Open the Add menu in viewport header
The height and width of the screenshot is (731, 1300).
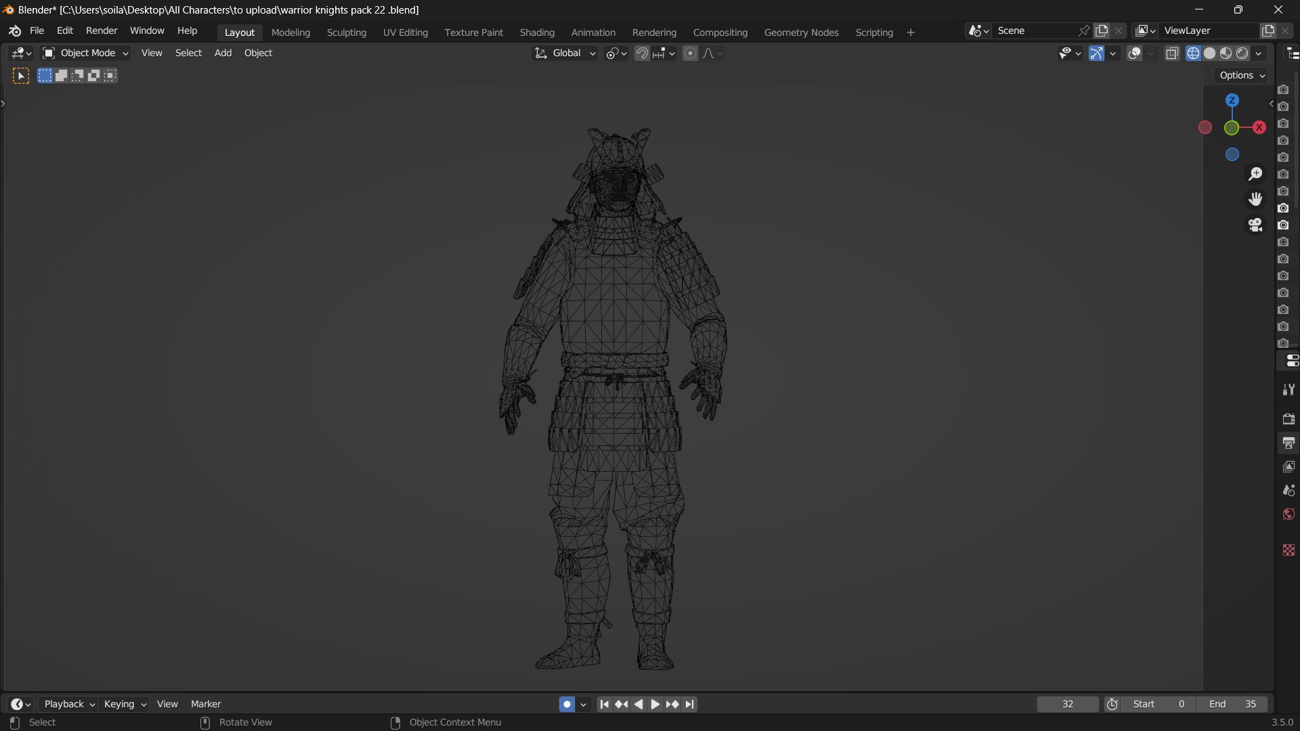point(223,53)
